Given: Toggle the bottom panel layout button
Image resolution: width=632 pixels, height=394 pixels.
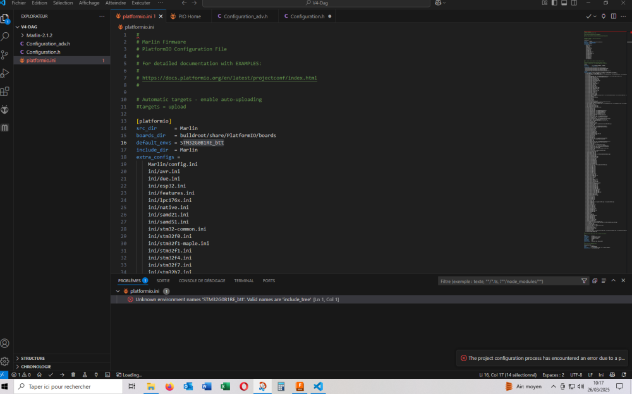Looking at the screenshot, I should (x=564, y=3).
